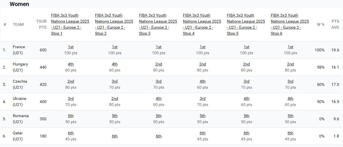
Task: Click the PTS AVG column header
Action: point(335,24)
